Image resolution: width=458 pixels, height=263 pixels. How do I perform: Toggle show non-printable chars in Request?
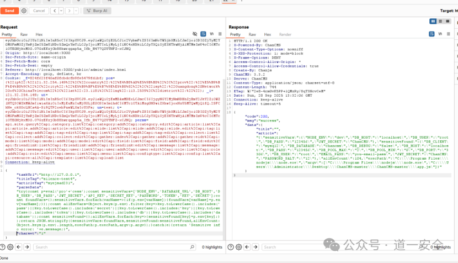tap(211, 34)
